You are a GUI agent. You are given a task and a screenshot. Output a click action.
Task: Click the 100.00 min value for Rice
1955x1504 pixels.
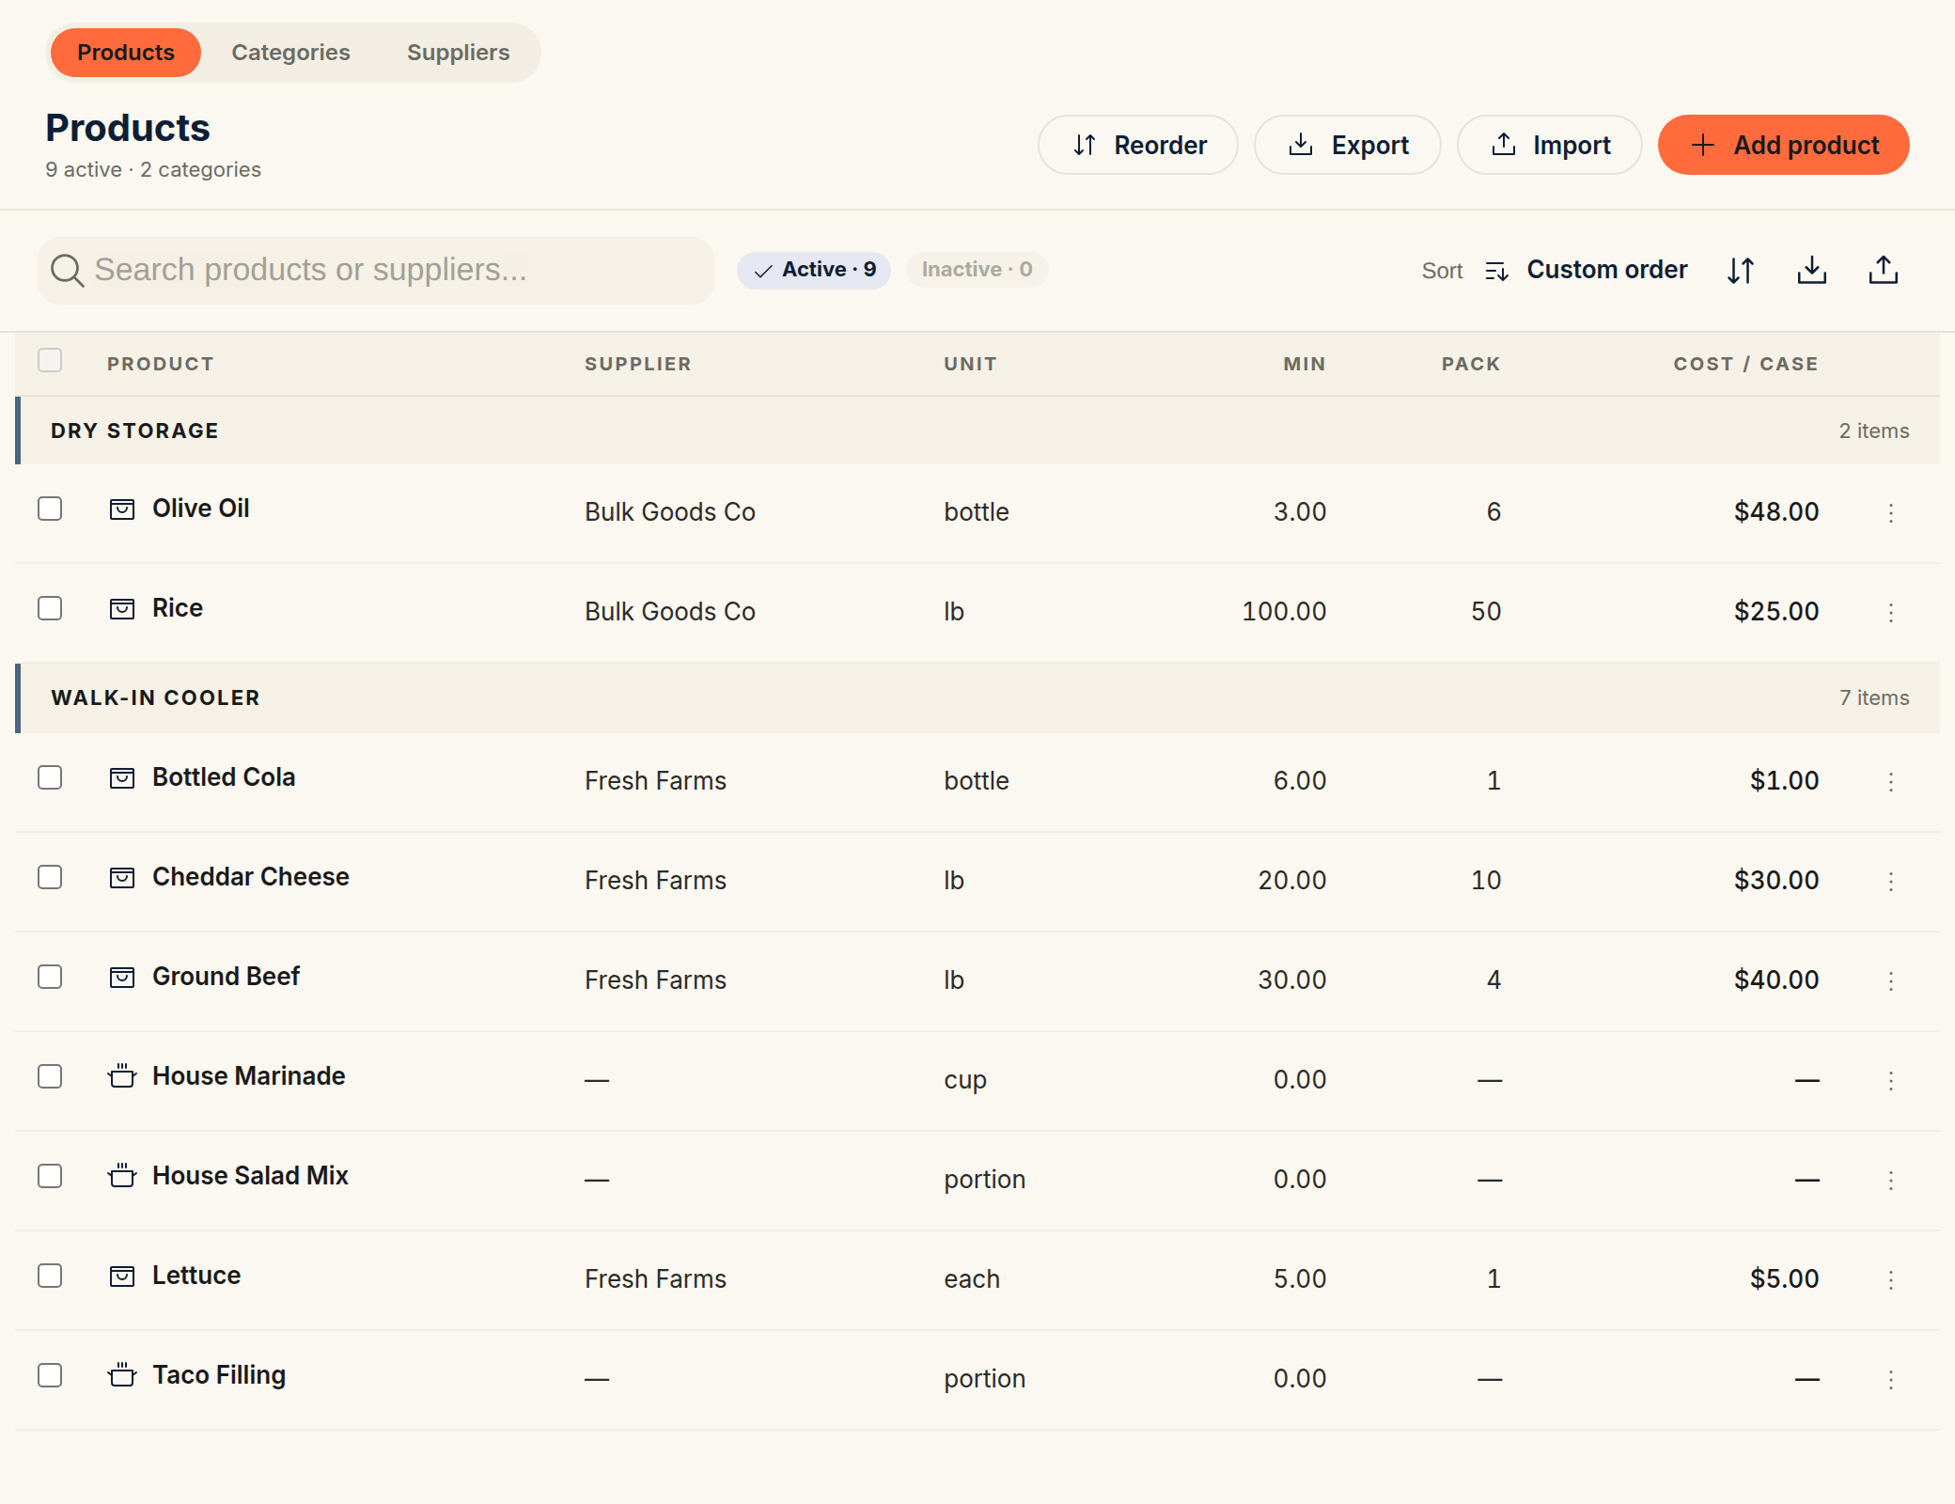[x=1284, y=612]
